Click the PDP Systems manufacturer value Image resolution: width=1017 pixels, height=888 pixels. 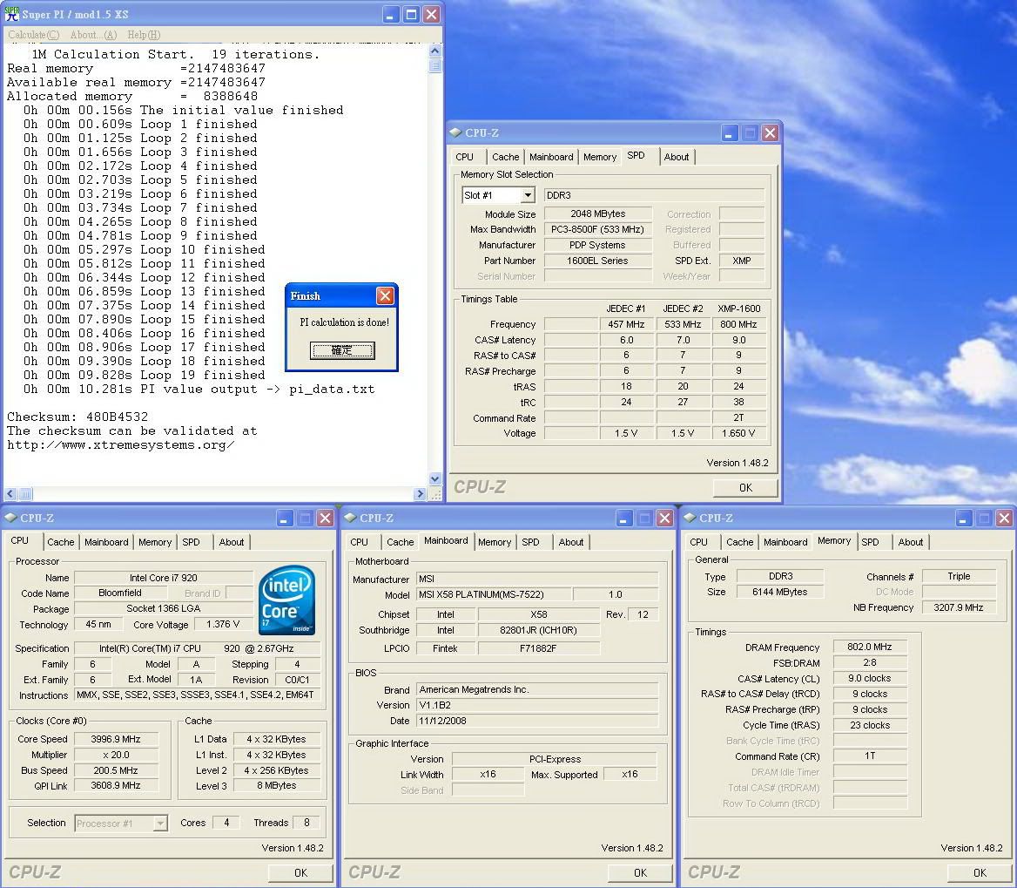pos(597,245)
